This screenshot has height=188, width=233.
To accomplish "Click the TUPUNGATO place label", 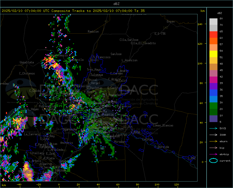I will [x=46, y=147].
